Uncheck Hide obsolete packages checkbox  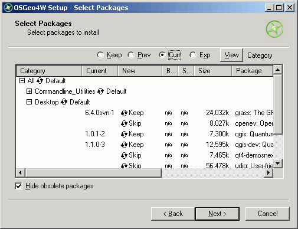[x=18, y=186]
